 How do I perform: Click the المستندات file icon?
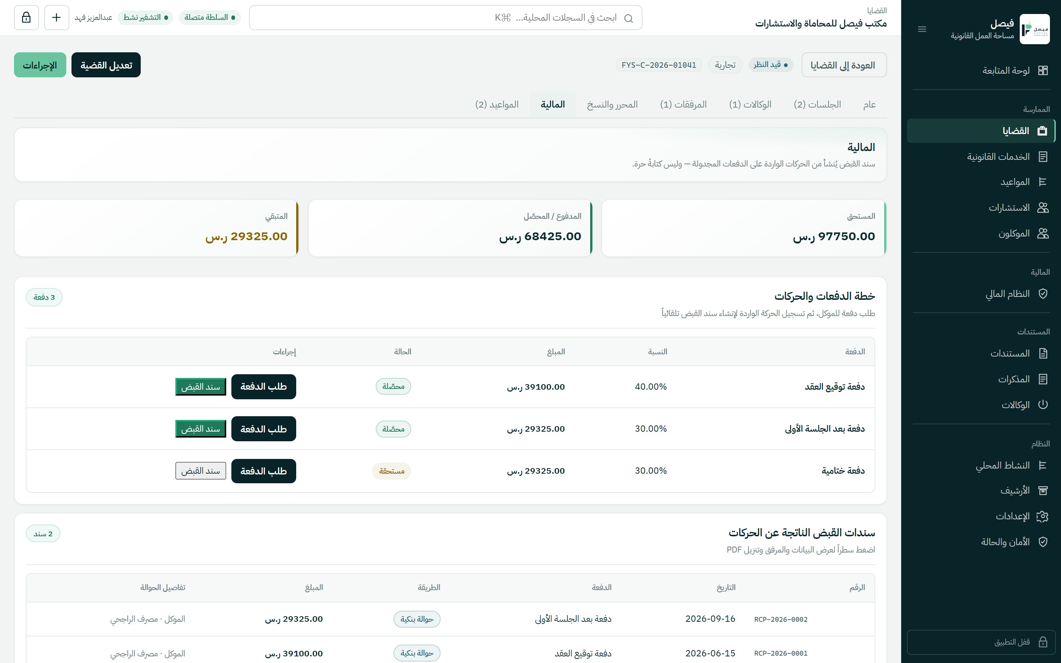[x=1043, y=354]
